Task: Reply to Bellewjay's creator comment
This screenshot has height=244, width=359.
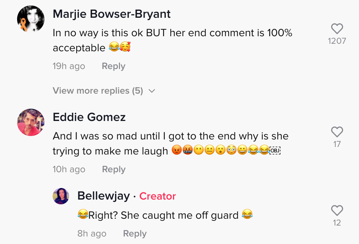Action: [x=135, y=234]
